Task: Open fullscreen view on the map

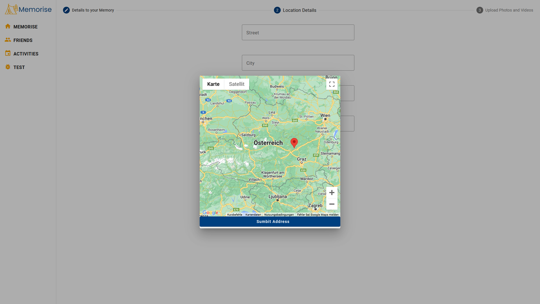Action: point(332,84)
